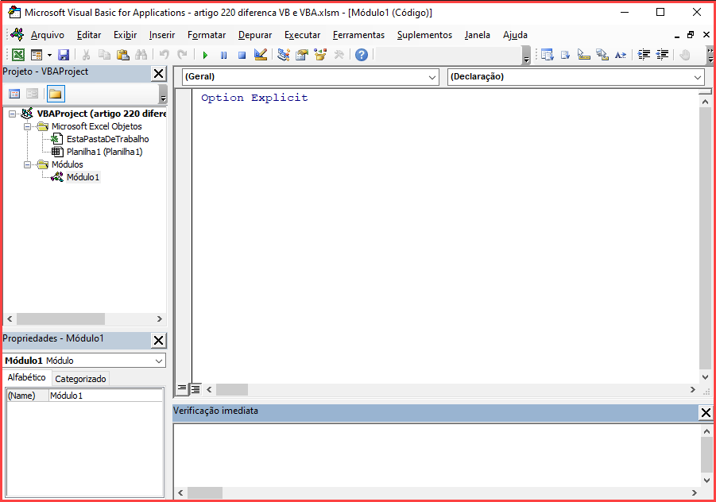The width and height of the screenshot is (716, 502).
Task: Close the Verificação imediata window
Action: [706, 412]
